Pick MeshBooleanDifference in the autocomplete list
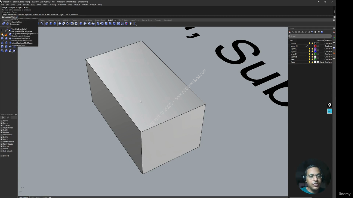Image resolution: width=353 pixels, height=198 pixels. click(x=20, y=36)
